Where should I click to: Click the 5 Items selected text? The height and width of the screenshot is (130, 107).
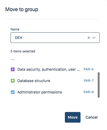(x=23, y=51)
